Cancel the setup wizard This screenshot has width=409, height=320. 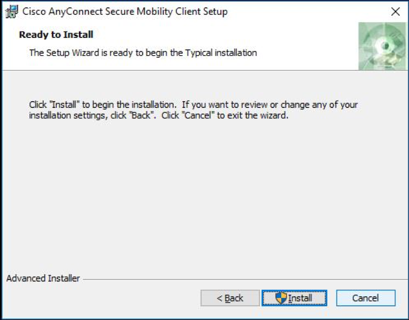click(365, 298)
